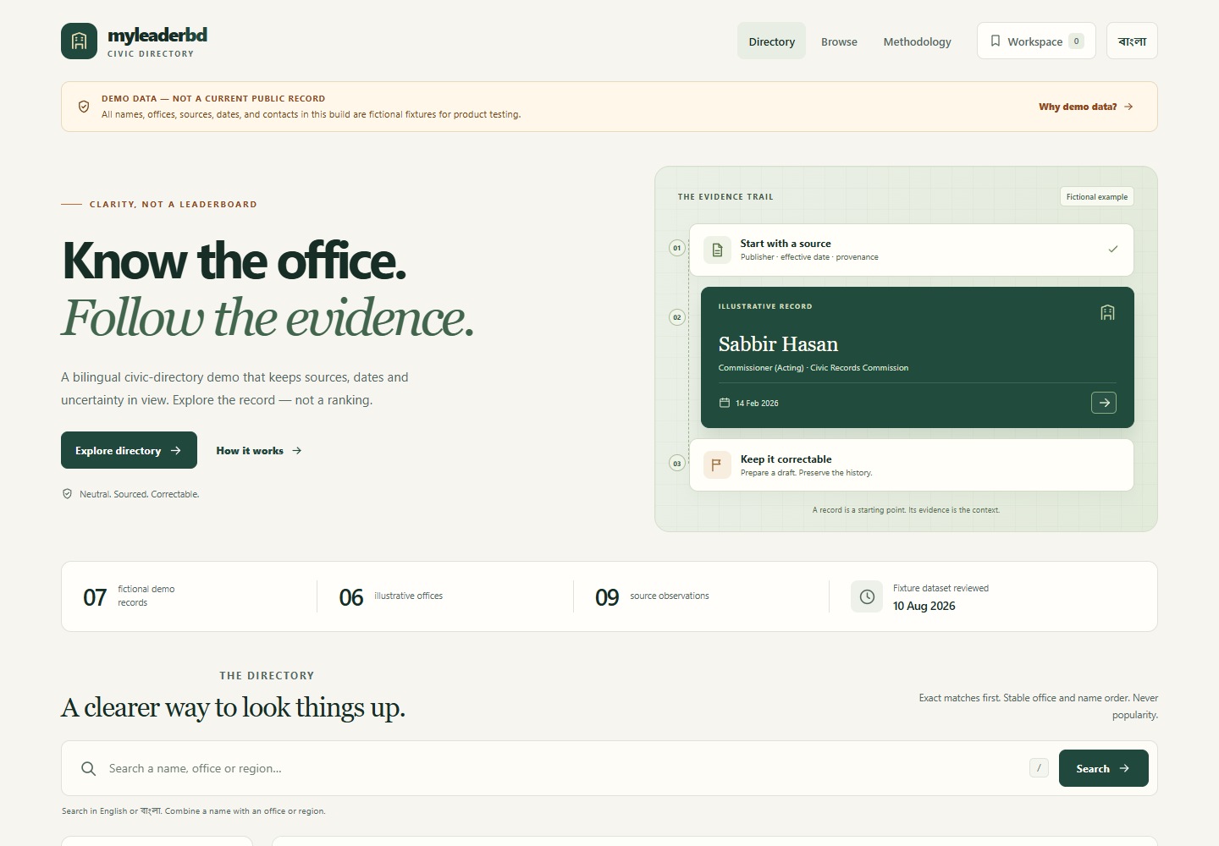Click step marker 02 in evidence trail

coord(676,317)
